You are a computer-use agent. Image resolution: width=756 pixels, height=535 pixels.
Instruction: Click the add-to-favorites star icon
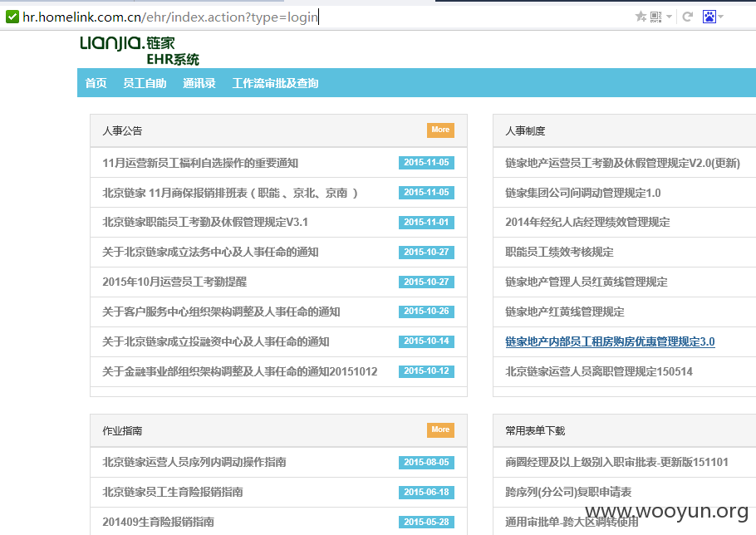coord(641,17)
